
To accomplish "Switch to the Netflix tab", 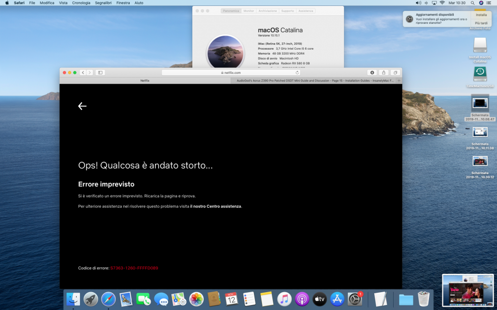I will 145,81.
